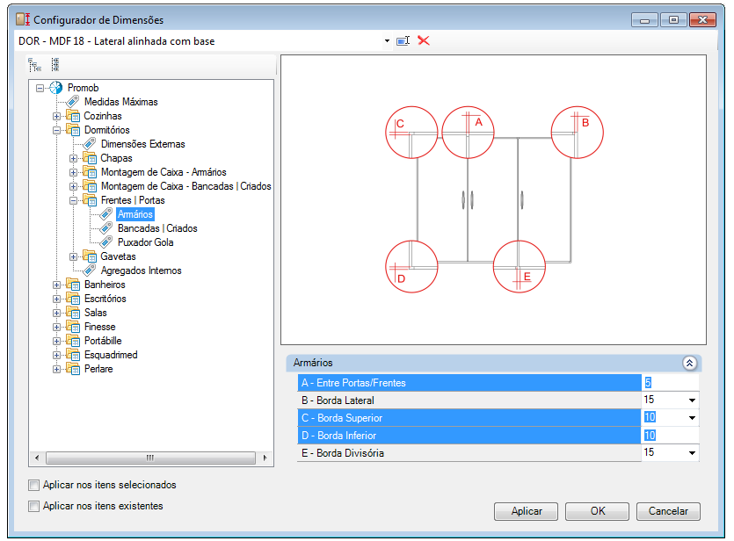Click the A - Entre Portas/Frentes value field
Viewport: 734px width, 541px height.
pos(670,383)
